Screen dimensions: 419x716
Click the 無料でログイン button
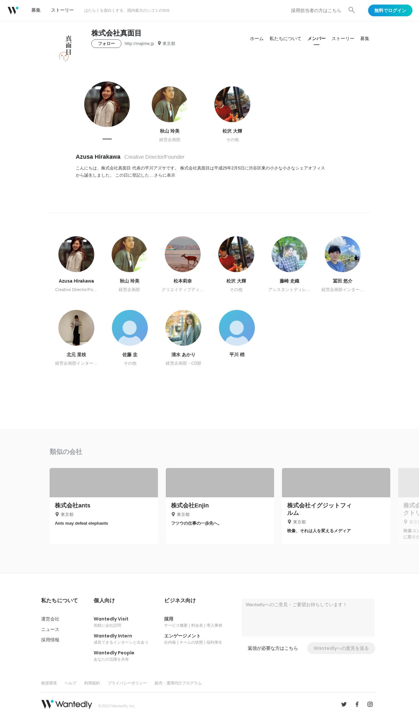[x=390, y=10]
